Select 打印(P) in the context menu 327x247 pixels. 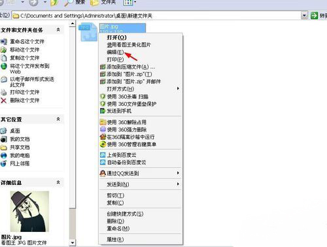tap(115, 59)
